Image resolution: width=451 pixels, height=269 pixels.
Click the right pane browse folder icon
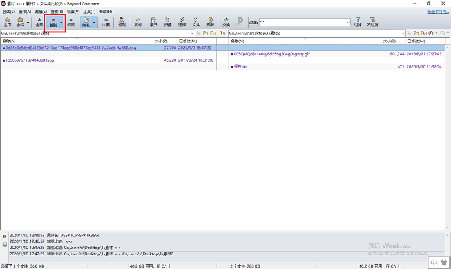click(x=416, y=33)
